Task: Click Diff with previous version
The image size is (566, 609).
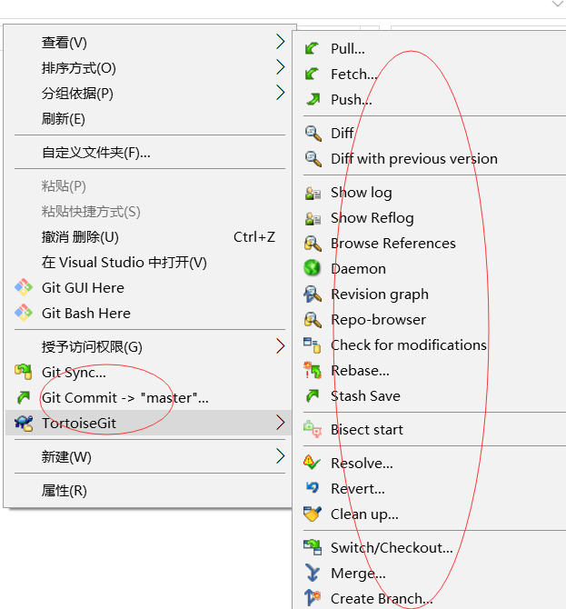Action: tap(414, 159)
